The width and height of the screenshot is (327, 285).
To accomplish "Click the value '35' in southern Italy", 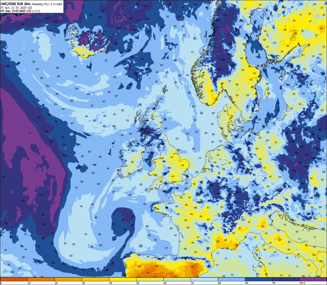I will 306,245.
